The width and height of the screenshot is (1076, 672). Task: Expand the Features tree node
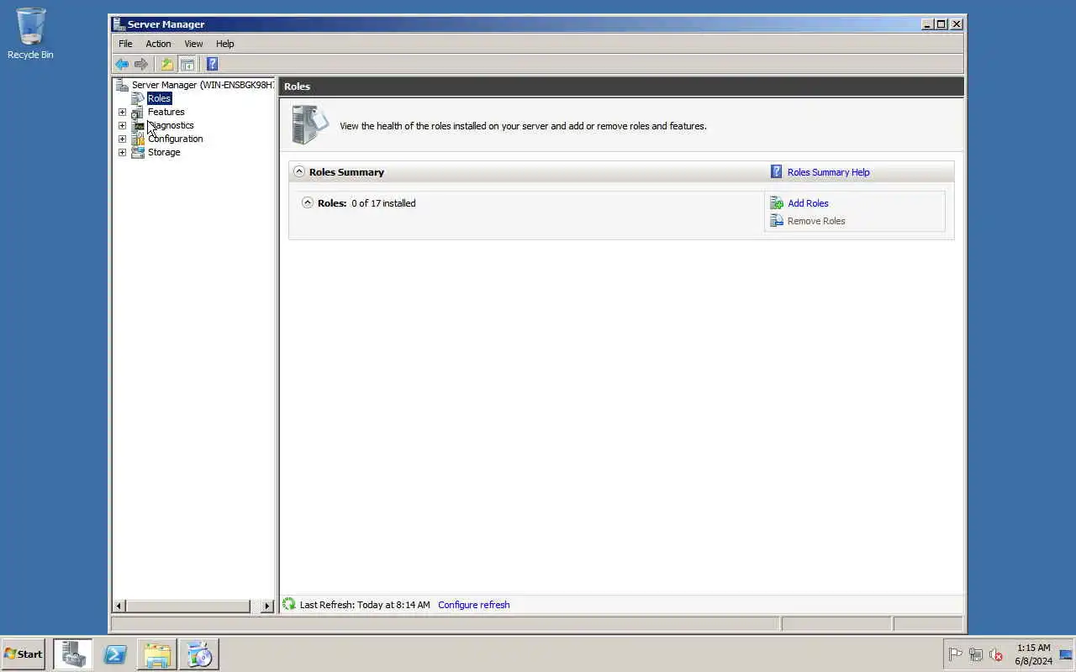tap(122, 112)
